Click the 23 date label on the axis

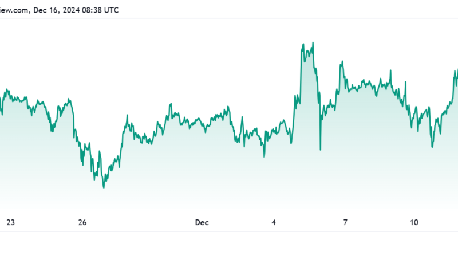point(10,223)
